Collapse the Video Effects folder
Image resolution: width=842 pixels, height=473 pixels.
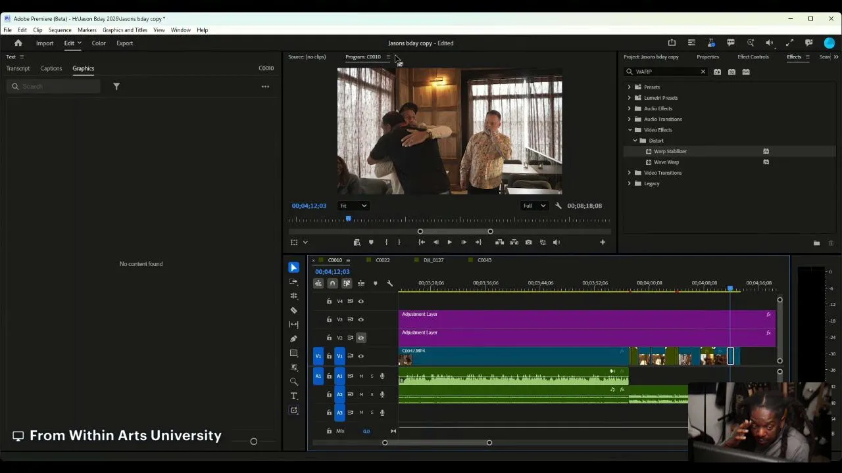[629, 130]
